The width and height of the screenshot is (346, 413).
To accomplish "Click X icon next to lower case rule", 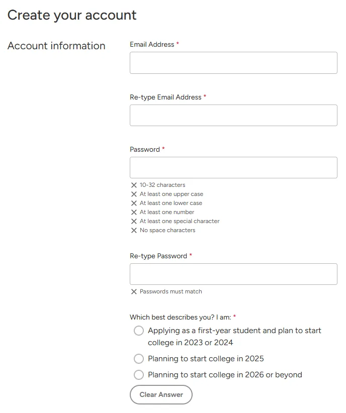I will [x=134, y=203].
